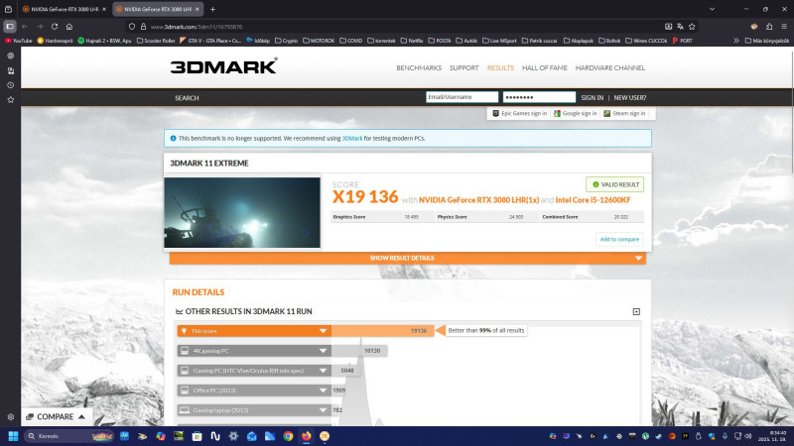Expand the '4K gaming PC' dropdown
This screenshot has height=446, width=794.
point(323,351)
